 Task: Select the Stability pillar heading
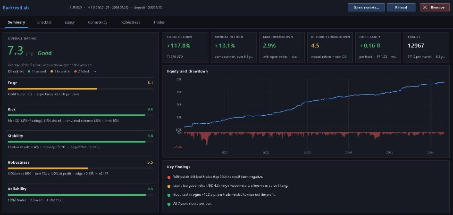click(x=15, y=136)
